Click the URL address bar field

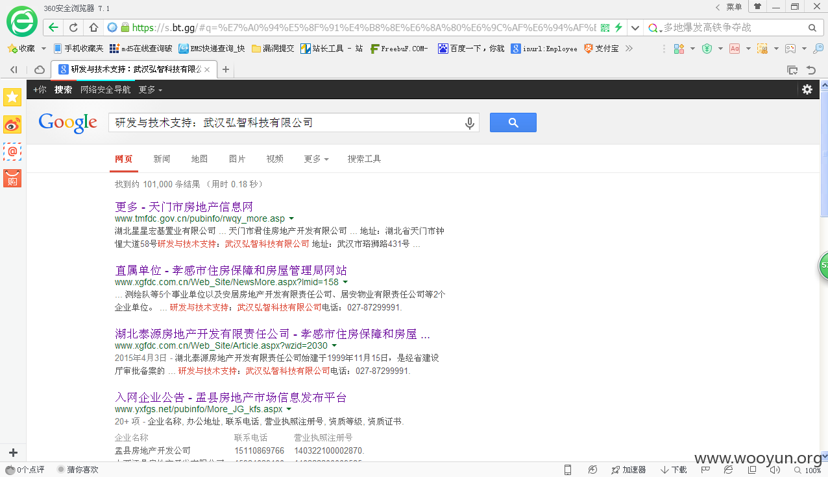(x=363, y=28)
